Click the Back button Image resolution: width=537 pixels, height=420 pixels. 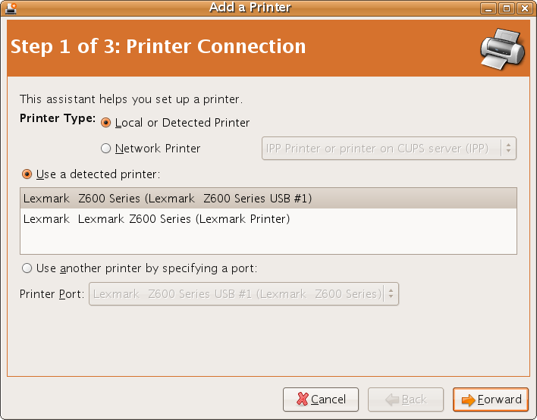[406, 399]
